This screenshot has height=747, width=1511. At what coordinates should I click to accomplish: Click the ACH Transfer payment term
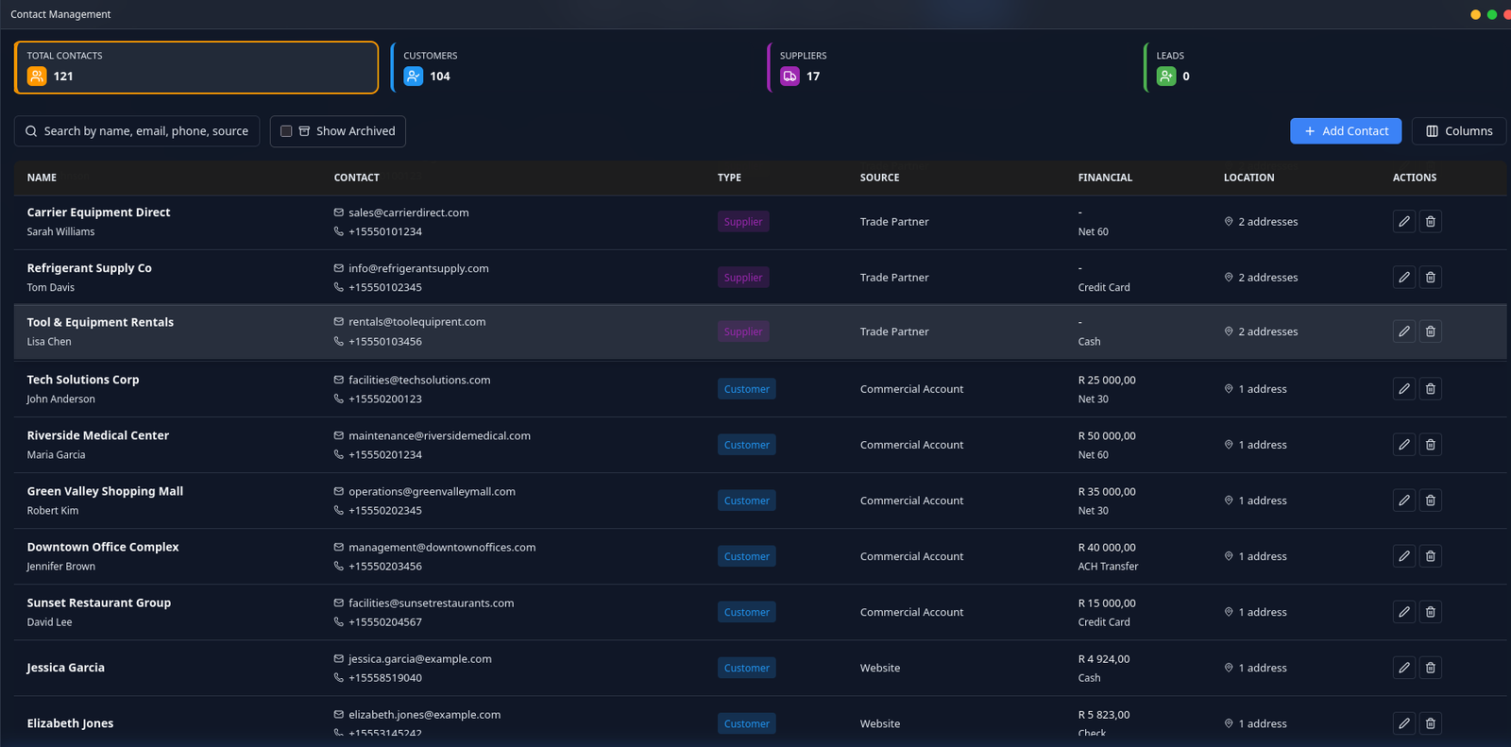point(1108,567)
